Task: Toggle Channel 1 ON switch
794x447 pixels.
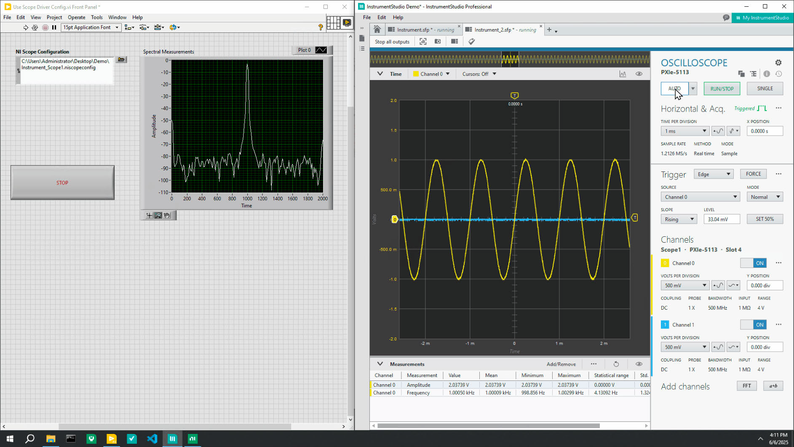Action: (x=753, y=325)
